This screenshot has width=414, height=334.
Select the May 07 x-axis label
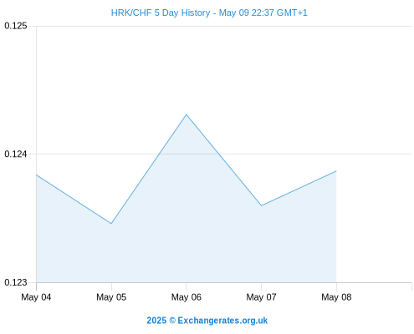click(261, 297)
